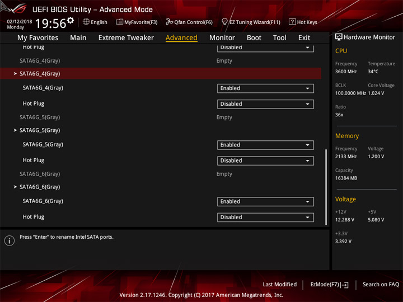Open Hot Plug dropdown under SATA6G_6
The height and width of the screenshot is (302, 403).
click(265, 217)
